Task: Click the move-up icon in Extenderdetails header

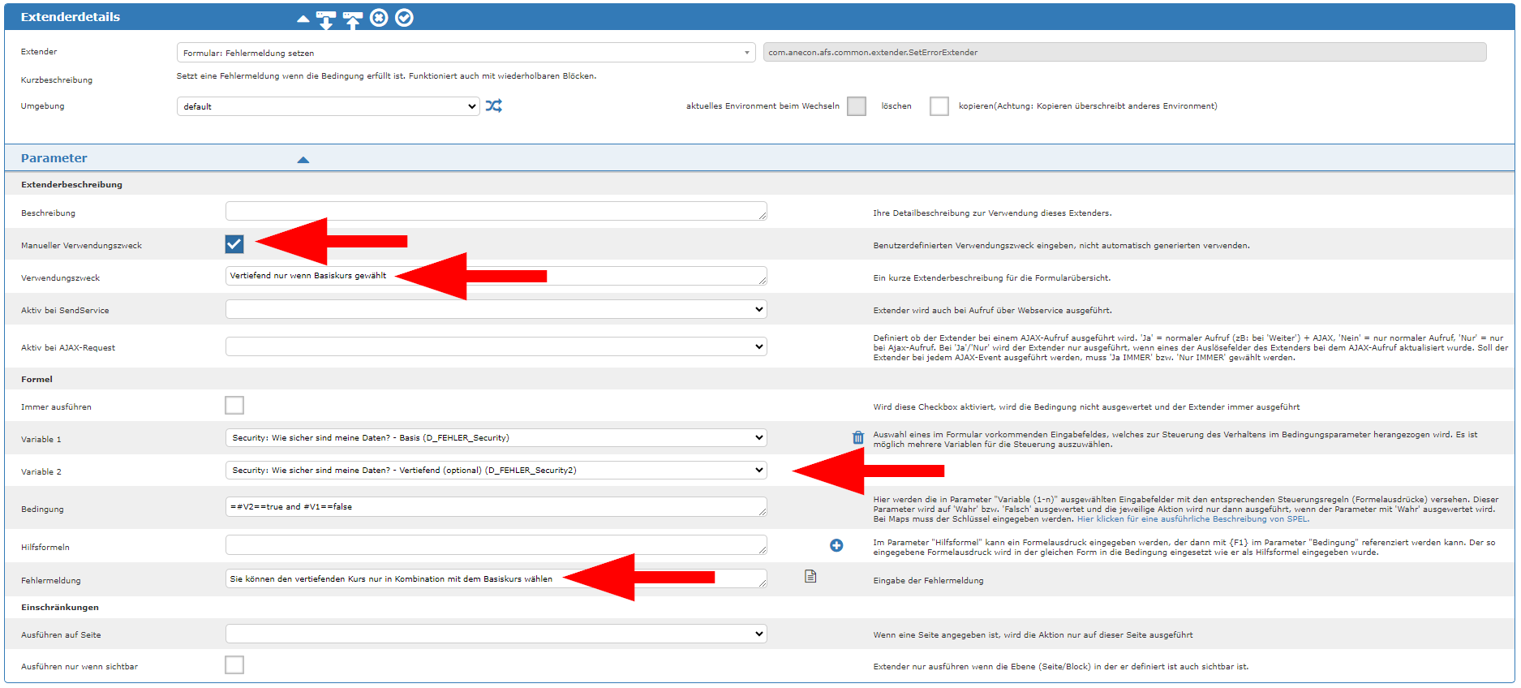Action: pyautogui.click(x=352, y=19)
